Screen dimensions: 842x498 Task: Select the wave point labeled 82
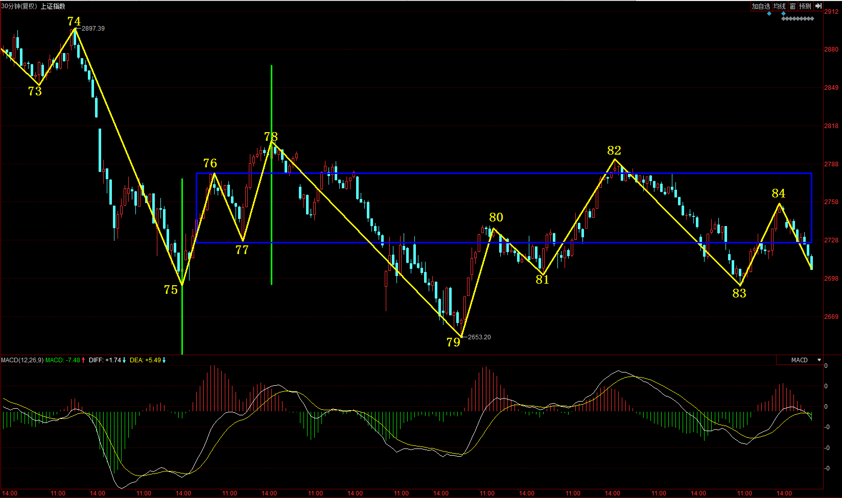point(614,151)
